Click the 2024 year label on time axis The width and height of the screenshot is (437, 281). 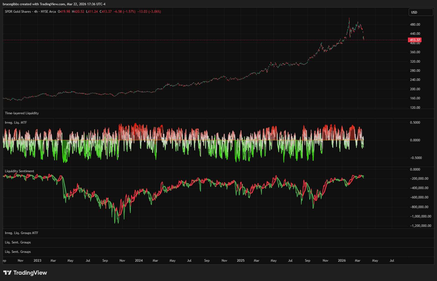point(139,261)
